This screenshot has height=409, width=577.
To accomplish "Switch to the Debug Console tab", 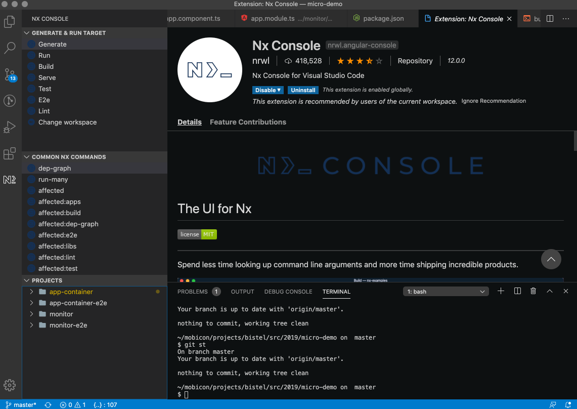I will 288,292.
